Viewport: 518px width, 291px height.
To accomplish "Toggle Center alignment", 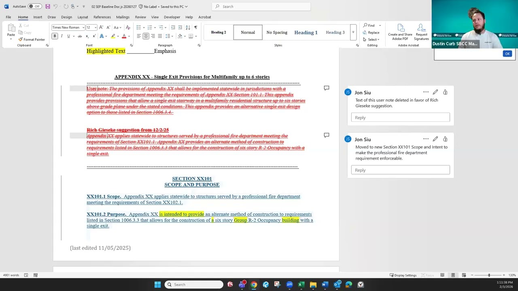I will pyautogui.click(x=146, y=36).
